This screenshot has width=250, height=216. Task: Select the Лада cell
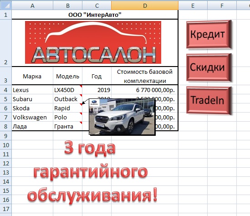click(32, 126)
